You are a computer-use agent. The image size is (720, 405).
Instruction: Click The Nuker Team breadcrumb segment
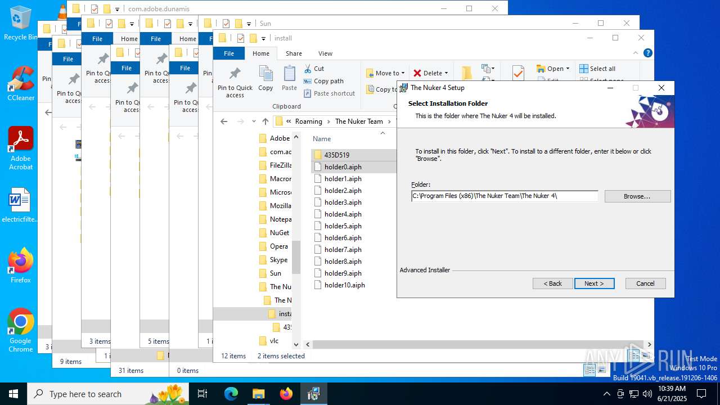click(359, 121)
